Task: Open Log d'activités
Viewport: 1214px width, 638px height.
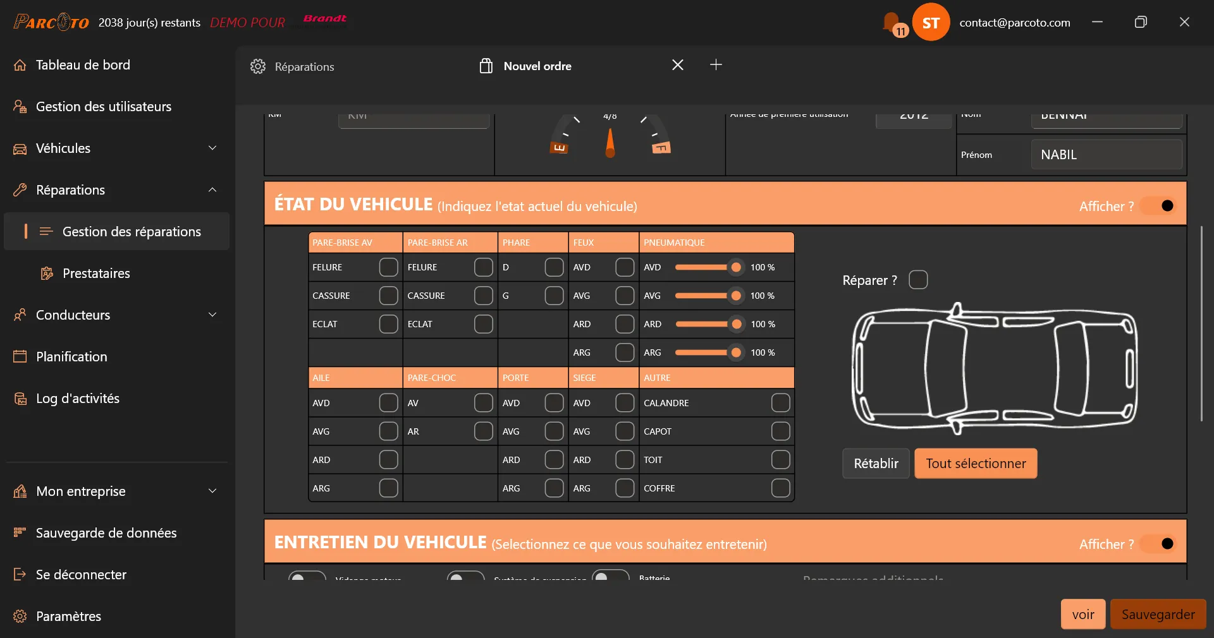Action: pyautogui.click(x=117, y=399)
